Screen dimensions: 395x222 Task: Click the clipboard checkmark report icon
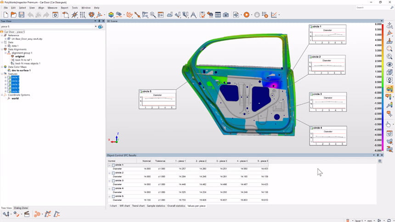click(202, 15)
